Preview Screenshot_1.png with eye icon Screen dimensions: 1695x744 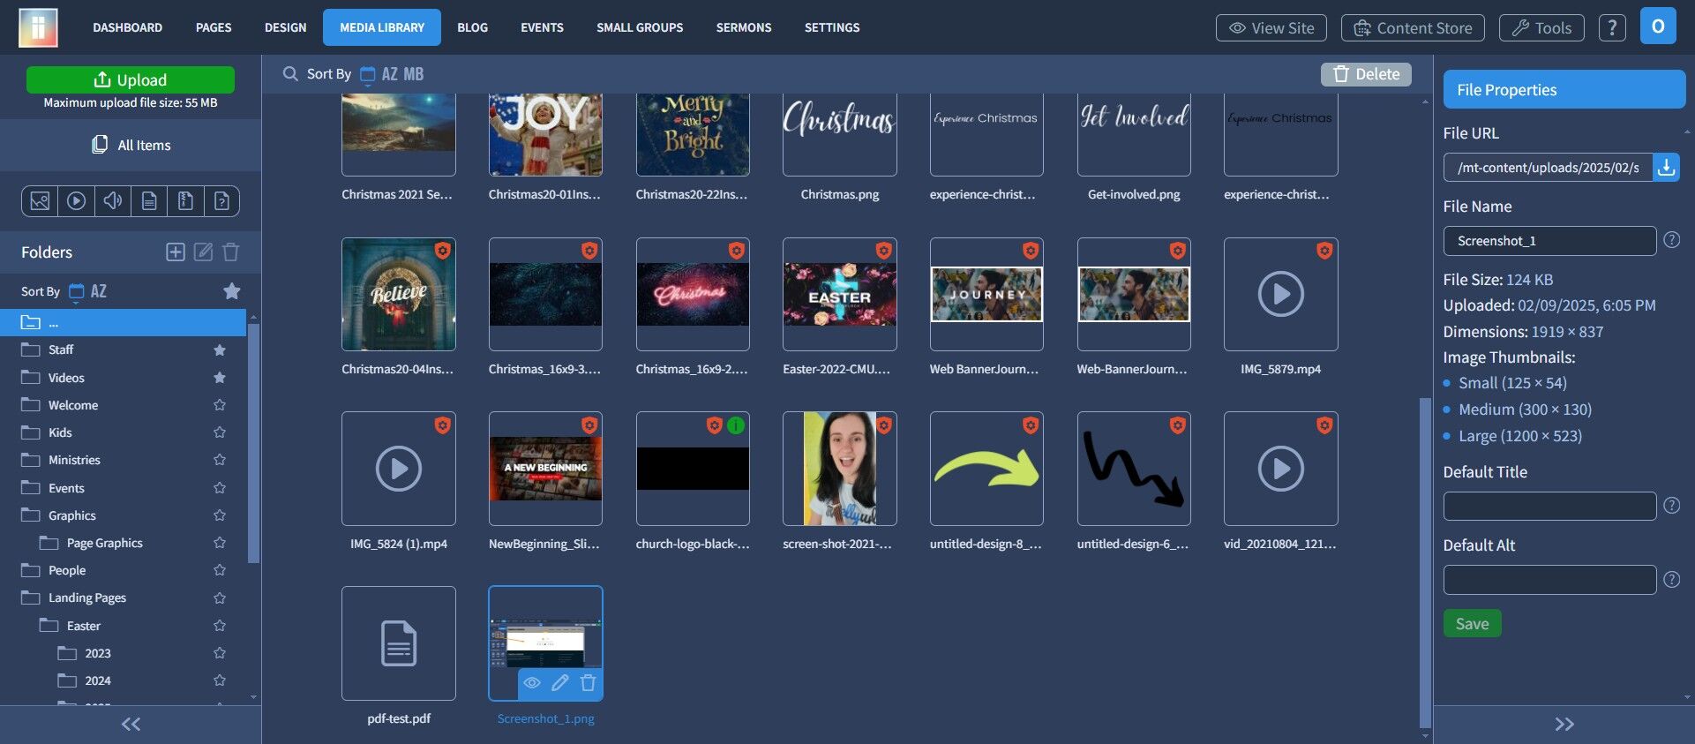click(532, 682)
